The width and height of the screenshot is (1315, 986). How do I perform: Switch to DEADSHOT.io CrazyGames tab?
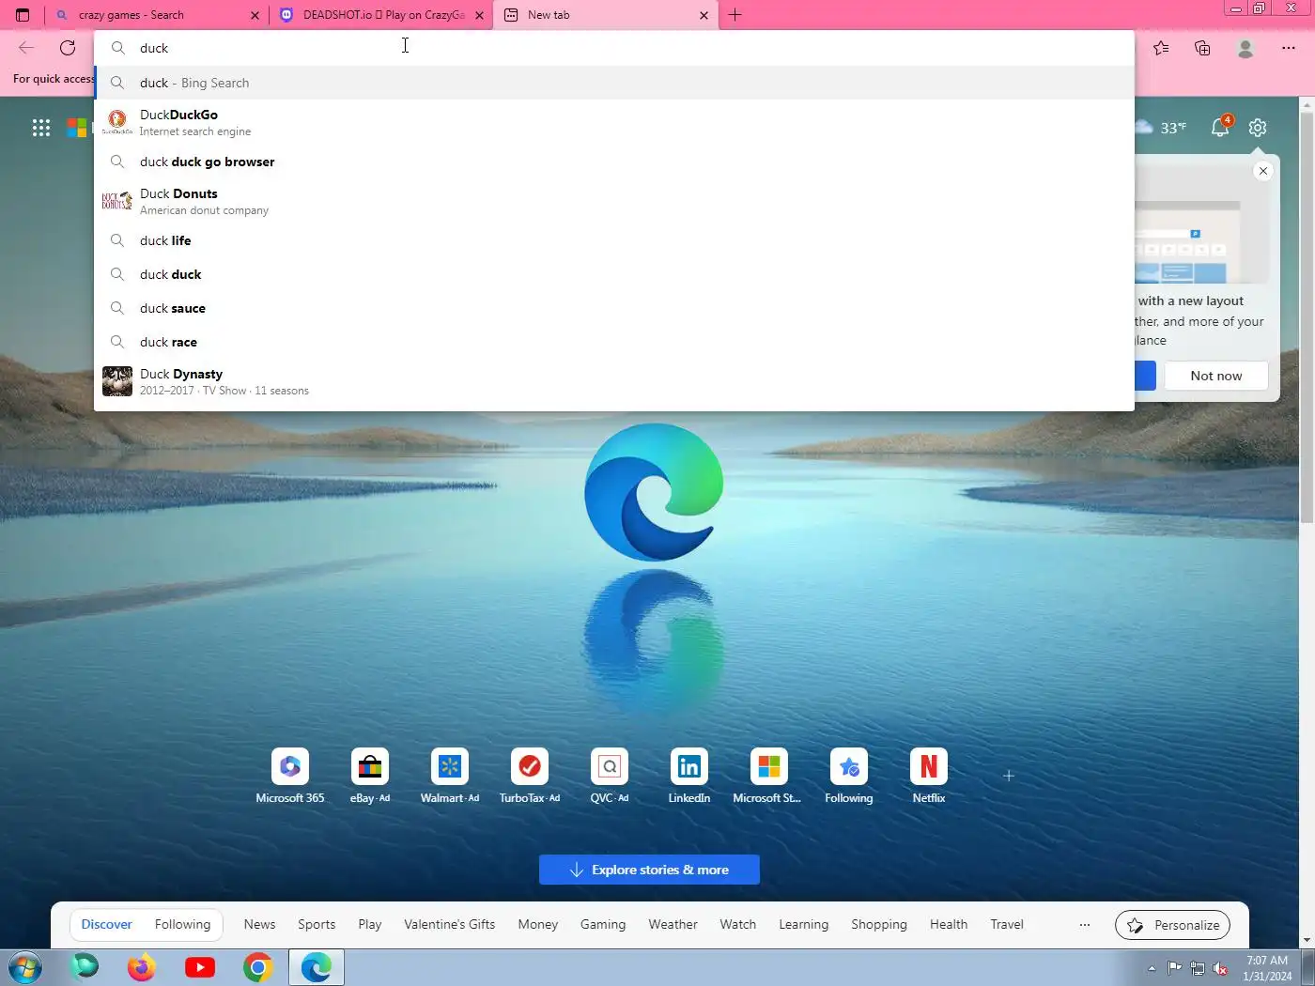tap(380, 15)
